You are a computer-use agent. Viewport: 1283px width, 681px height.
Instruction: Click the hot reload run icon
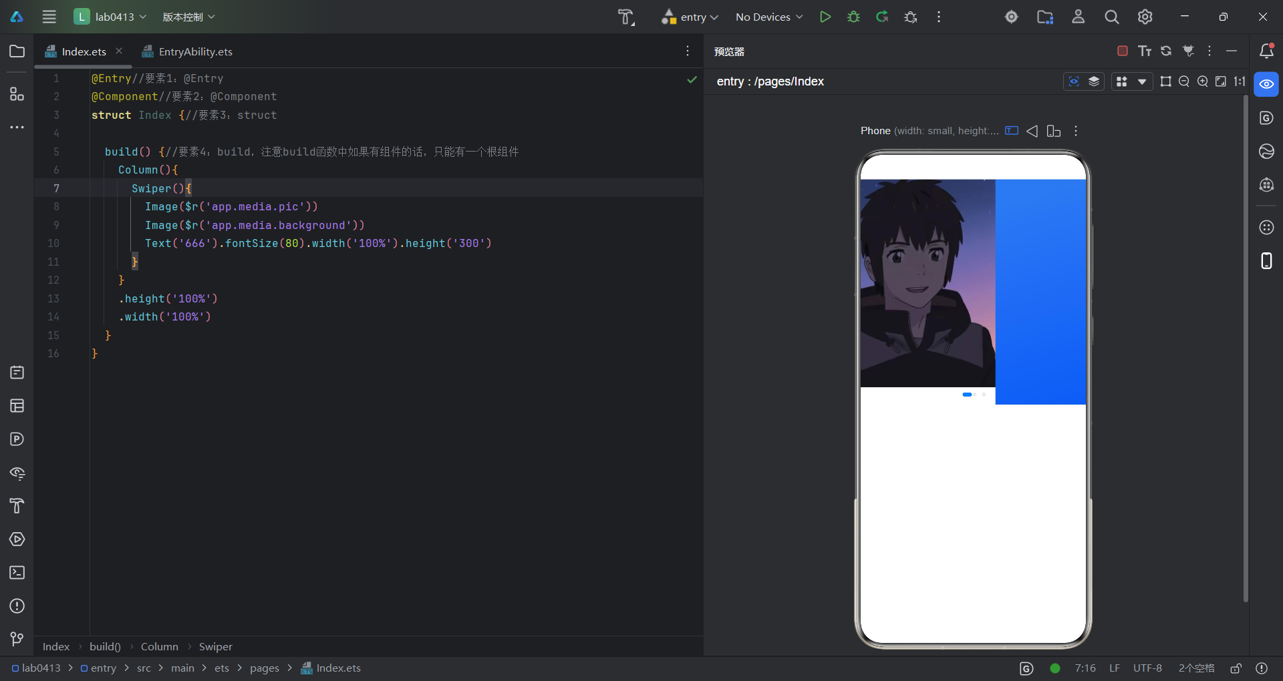(882, 17)
